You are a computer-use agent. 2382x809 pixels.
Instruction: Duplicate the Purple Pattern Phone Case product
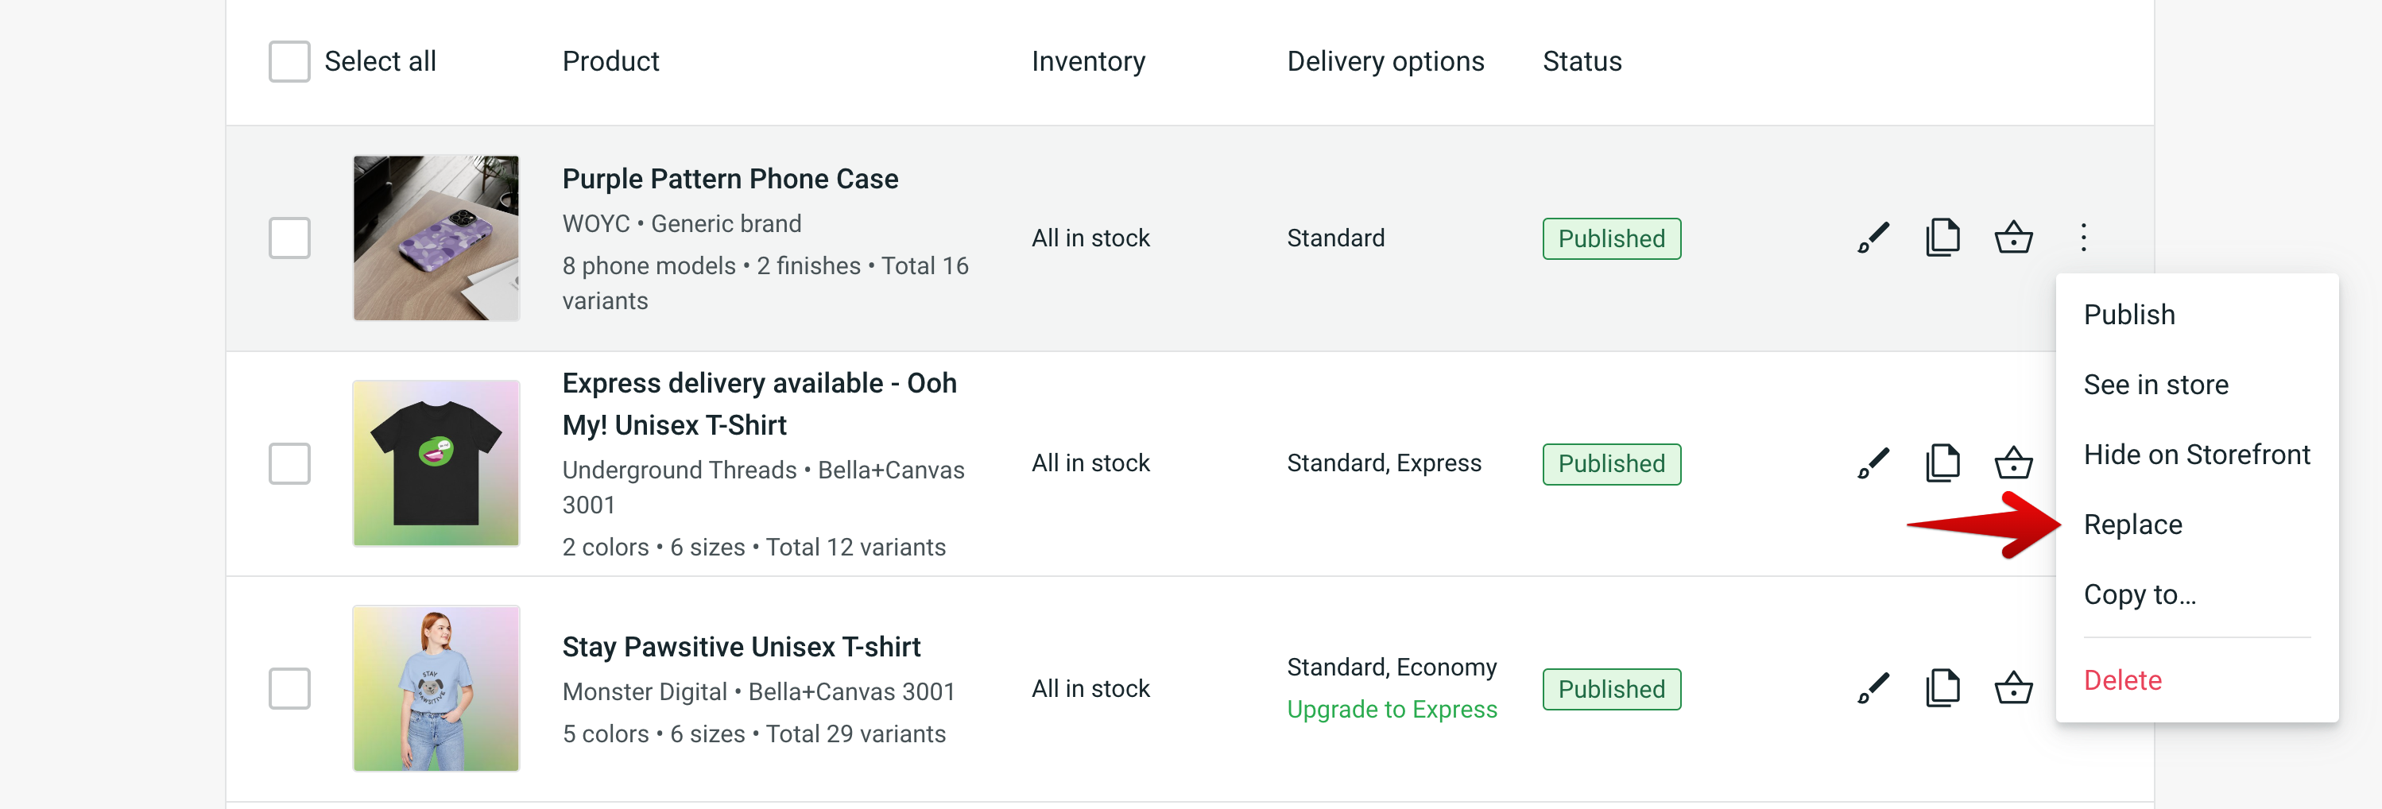click(1942, 238)
